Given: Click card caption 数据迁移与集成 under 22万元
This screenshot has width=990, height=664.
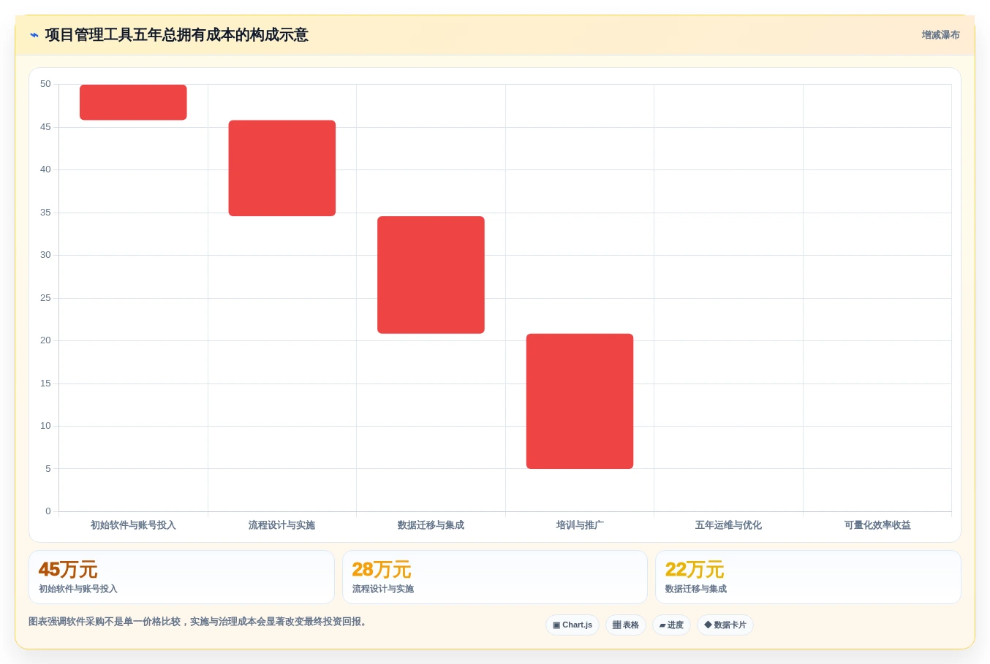Looking at the screenshot, I should [x=696, y=589].
